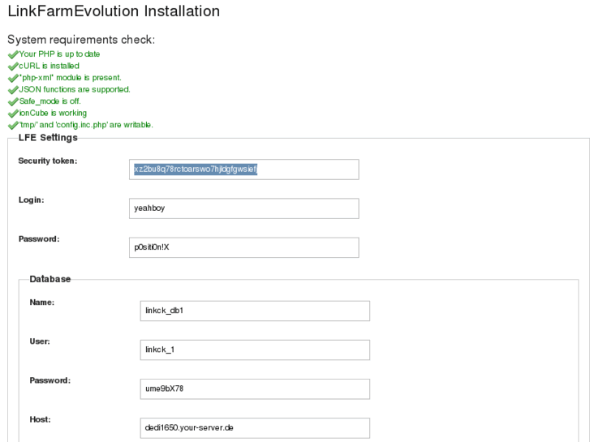Viewport: 590px width, 442px height.
Task: Click the Database Password input box
Action: (255, 388)
